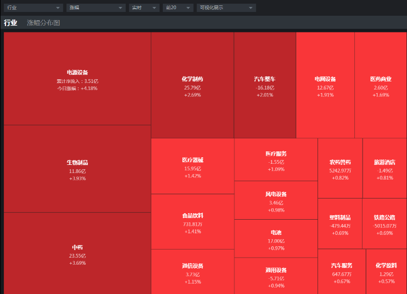Image resolution: width=407 pixels, height=294 pixels.
Task: Click the 风电设备 treemap block
Action: point(276,201)
